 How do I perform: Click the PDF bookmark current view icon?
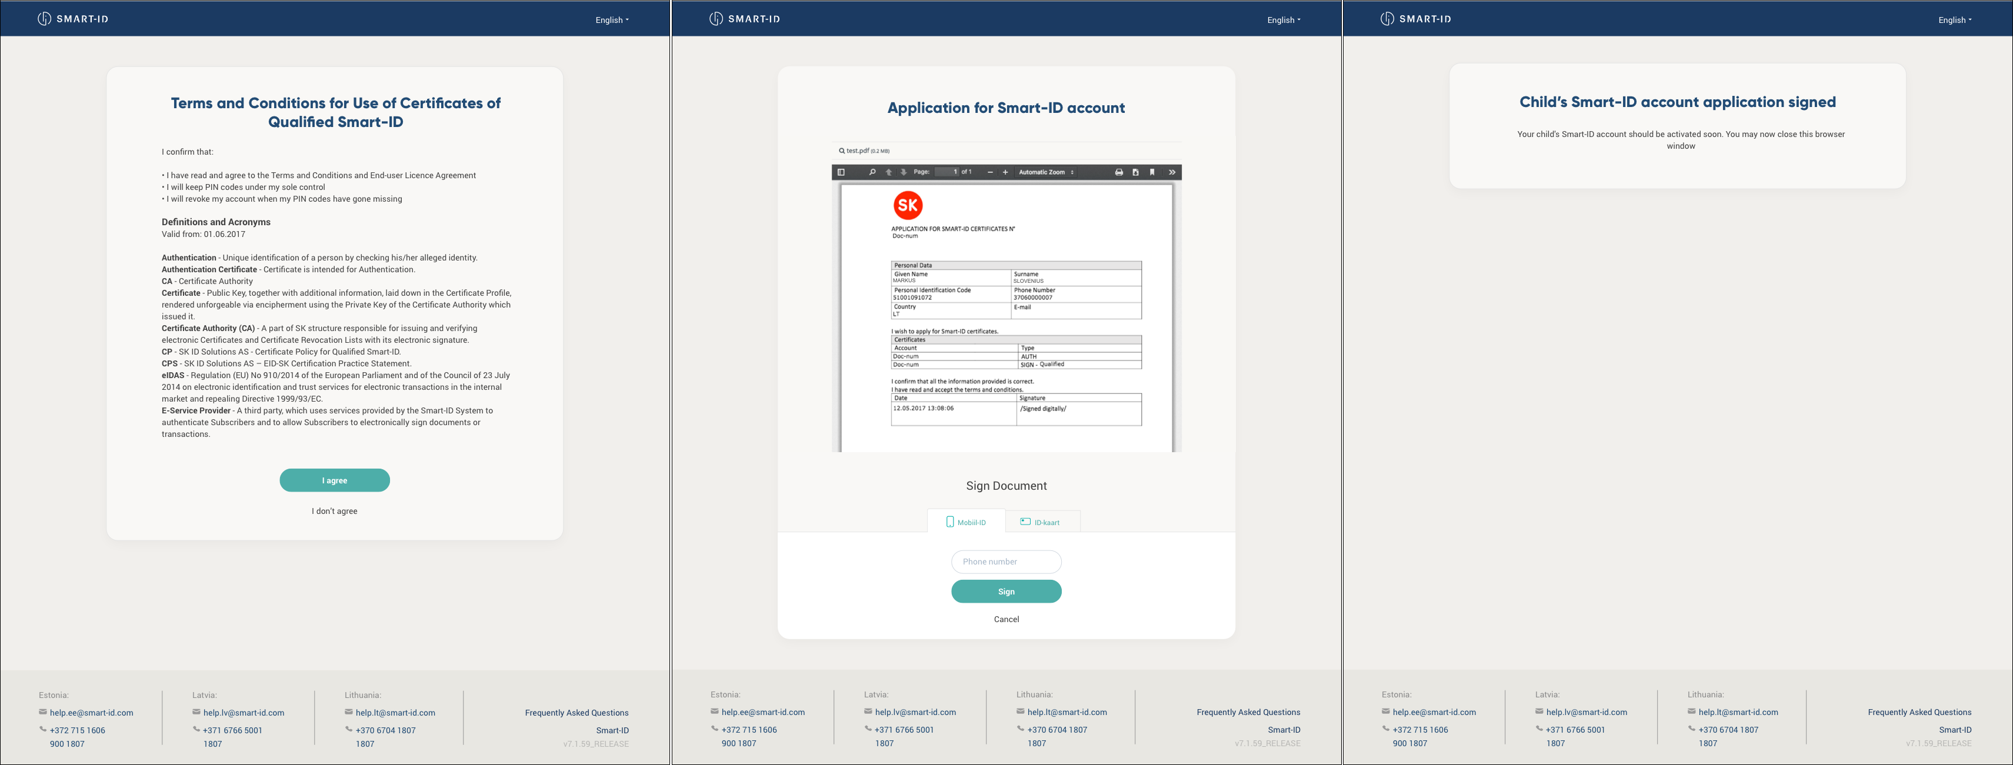click(1152, 172)
